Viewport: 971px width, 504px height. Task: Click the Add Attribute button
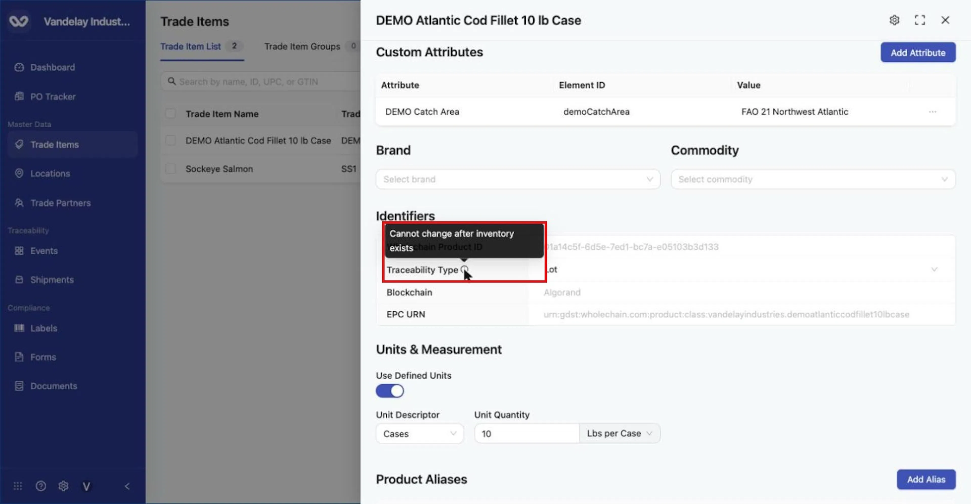coord(918,53)
